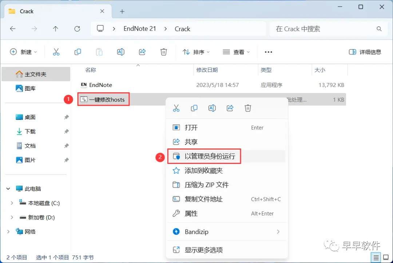Click Crack in the address bar
This screenshot has width=393, height=263.
[x=182, y=29]
